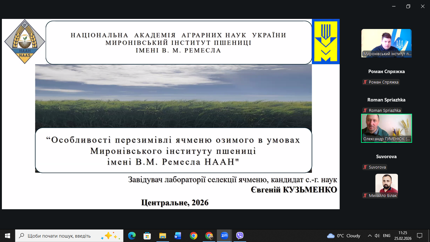Click the muted microphone icon beside Suvorova
430x242 pixels.
(x=365, y=167)
